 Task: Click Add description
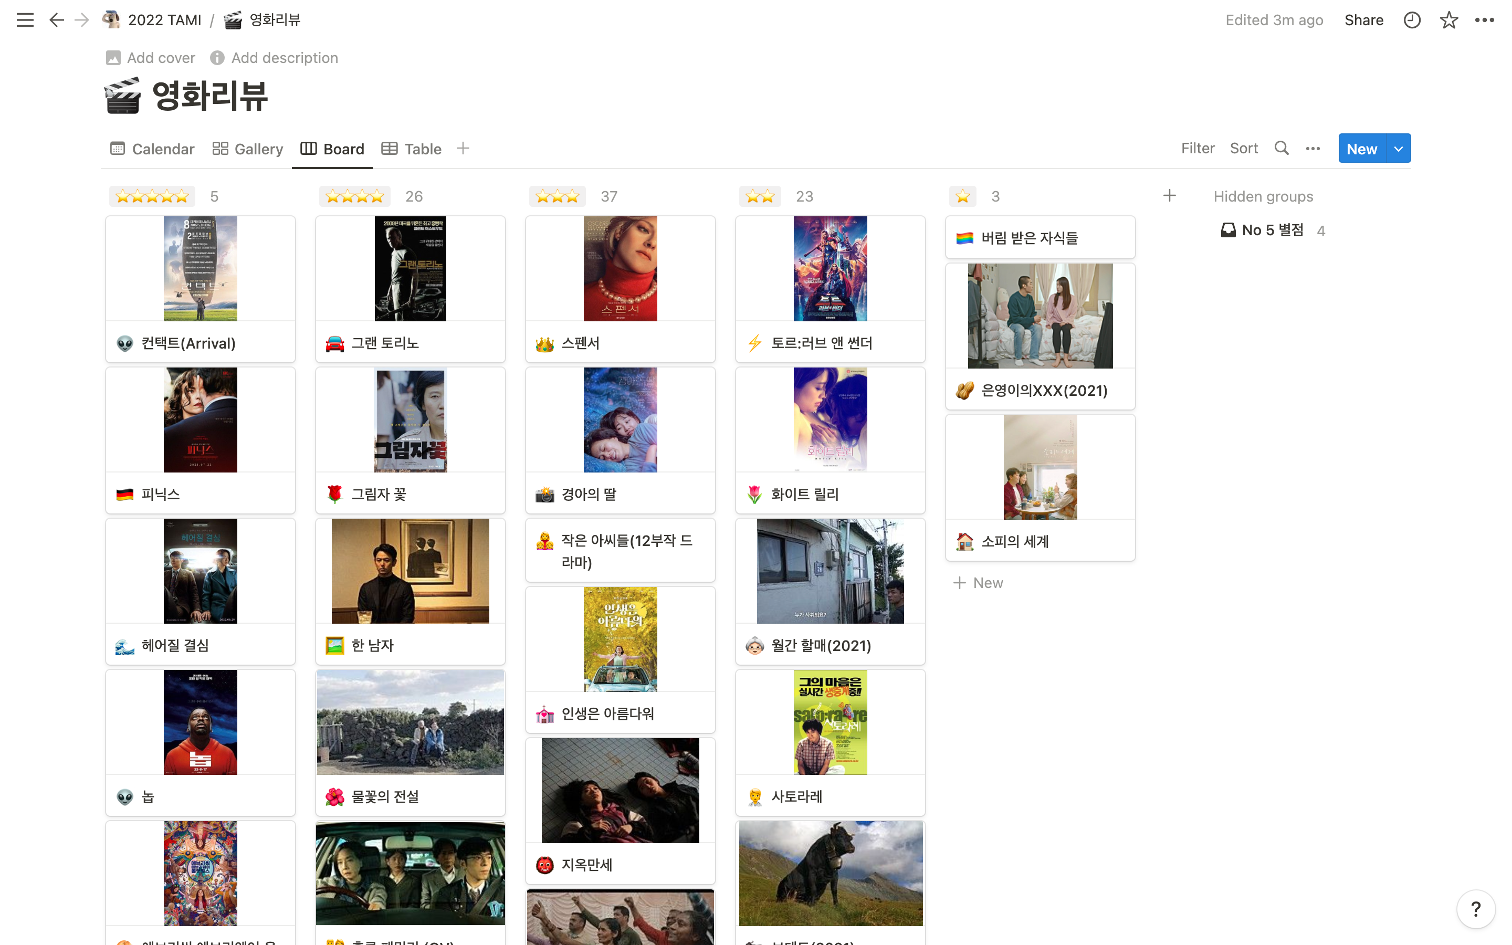[274, 58]
